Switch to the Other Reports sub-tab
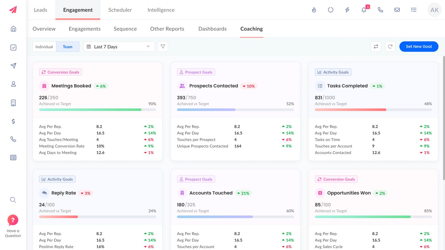This screenshot has height=250, width=445. tap(167, 29)
